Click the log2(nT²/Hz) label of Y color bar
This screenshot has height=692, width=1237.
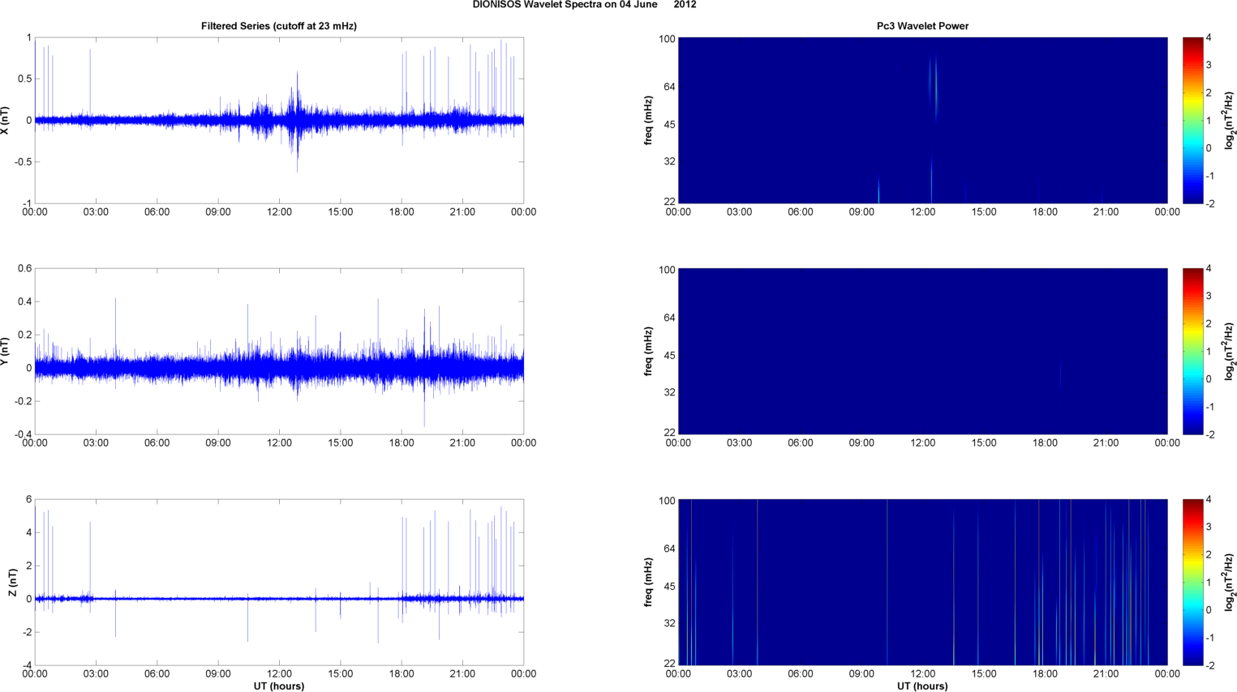(x=1230, y=351)
